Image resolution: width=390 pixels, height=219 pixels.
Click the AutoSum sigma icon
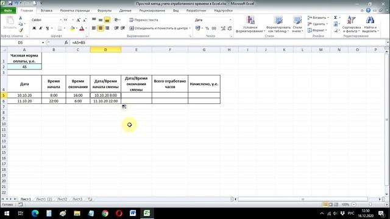click(336, 18)
